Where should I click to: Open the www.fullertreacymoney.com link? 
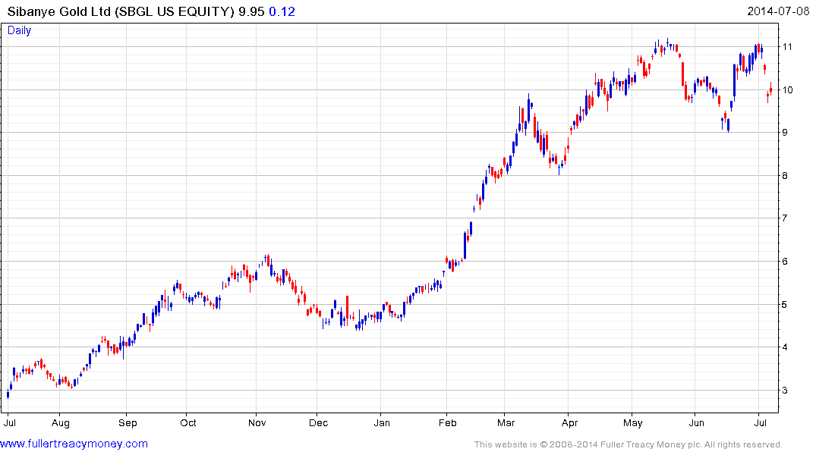point(74,444)
